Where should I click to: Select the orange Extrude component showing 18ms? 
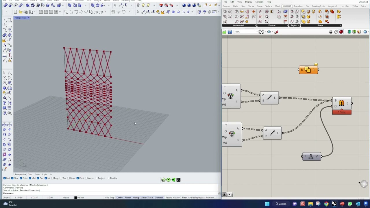point(342,103)
